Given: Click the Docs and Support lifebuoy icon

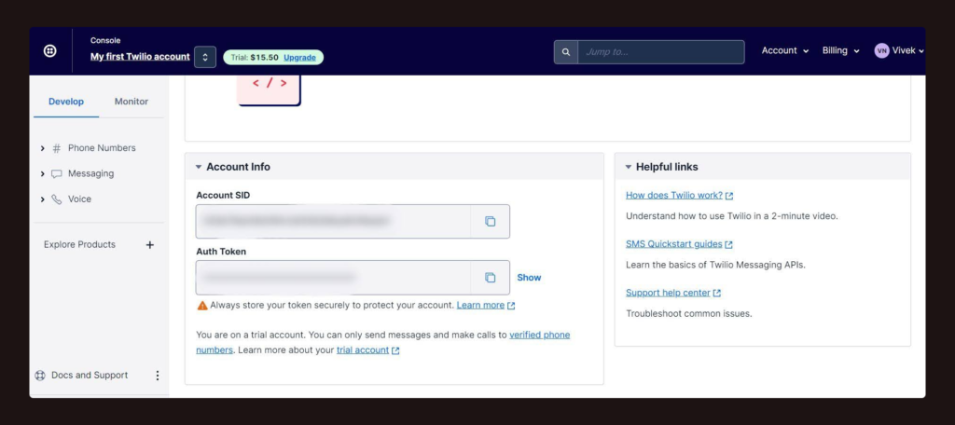Looking at the screenshot, I should pos(40,376).
